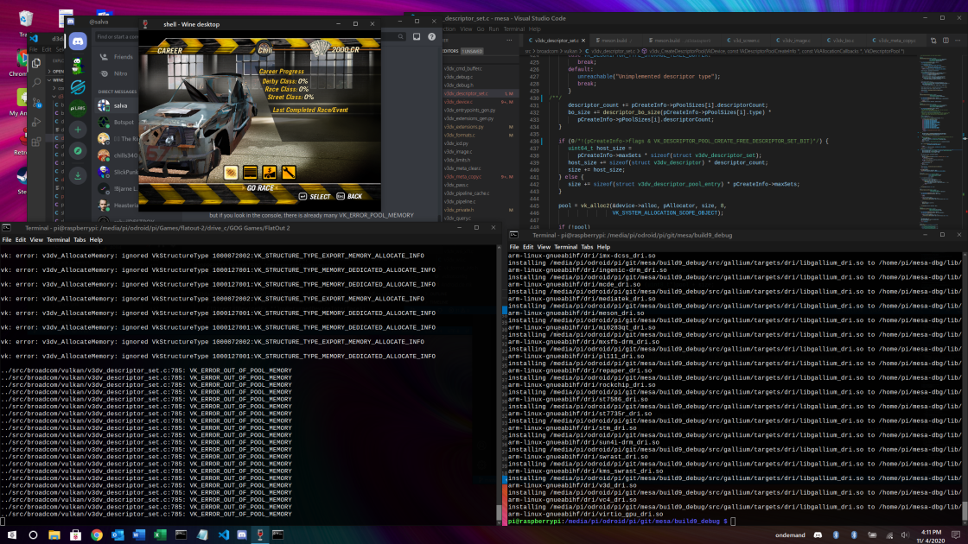Click Discord home logo button
This screenshot has height=544, width=968.
point(78,41)
